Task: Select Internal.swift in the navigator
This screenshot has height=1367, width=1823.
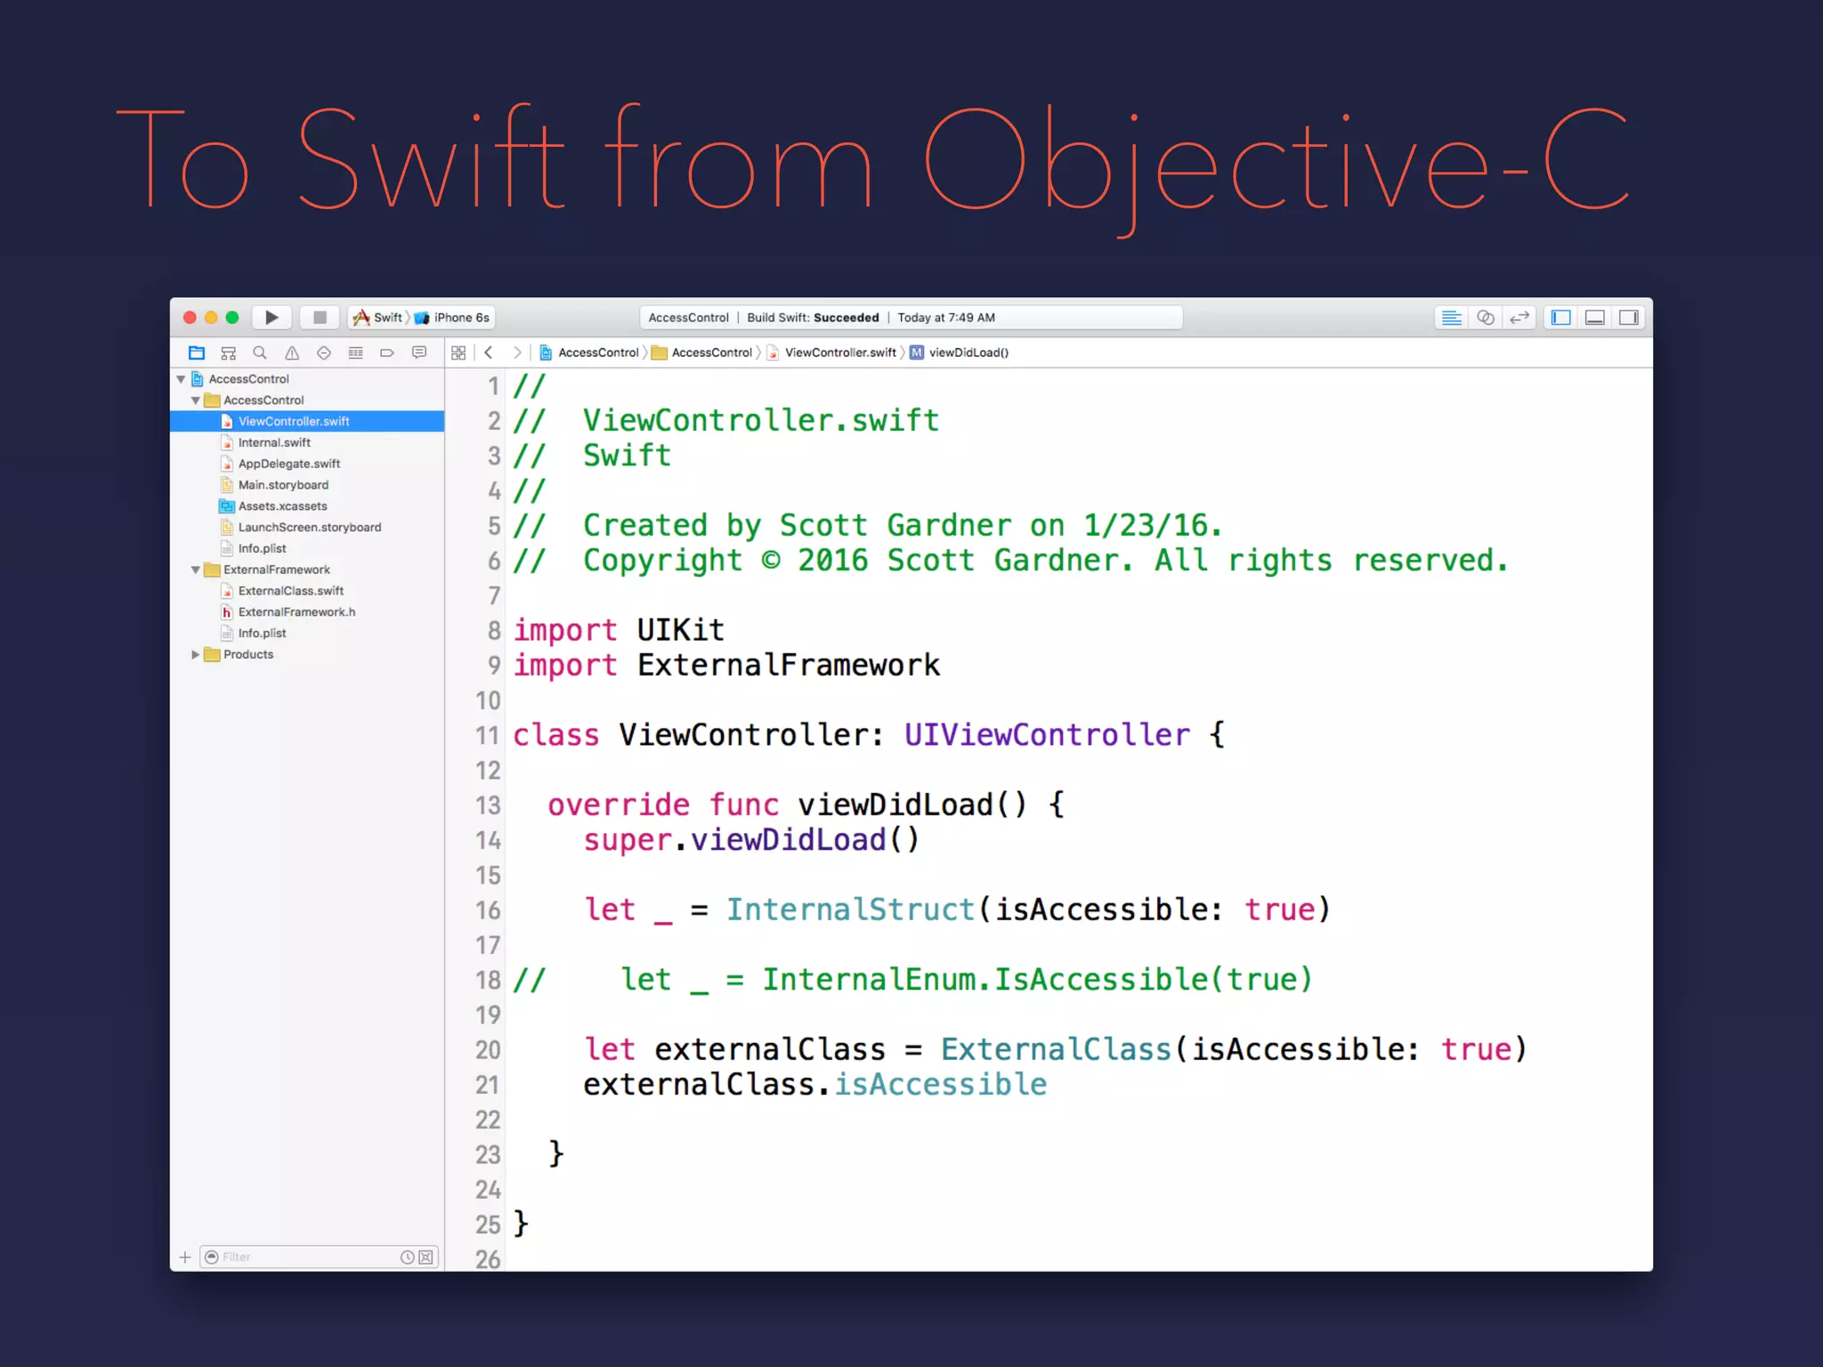Action: point(274,442)
